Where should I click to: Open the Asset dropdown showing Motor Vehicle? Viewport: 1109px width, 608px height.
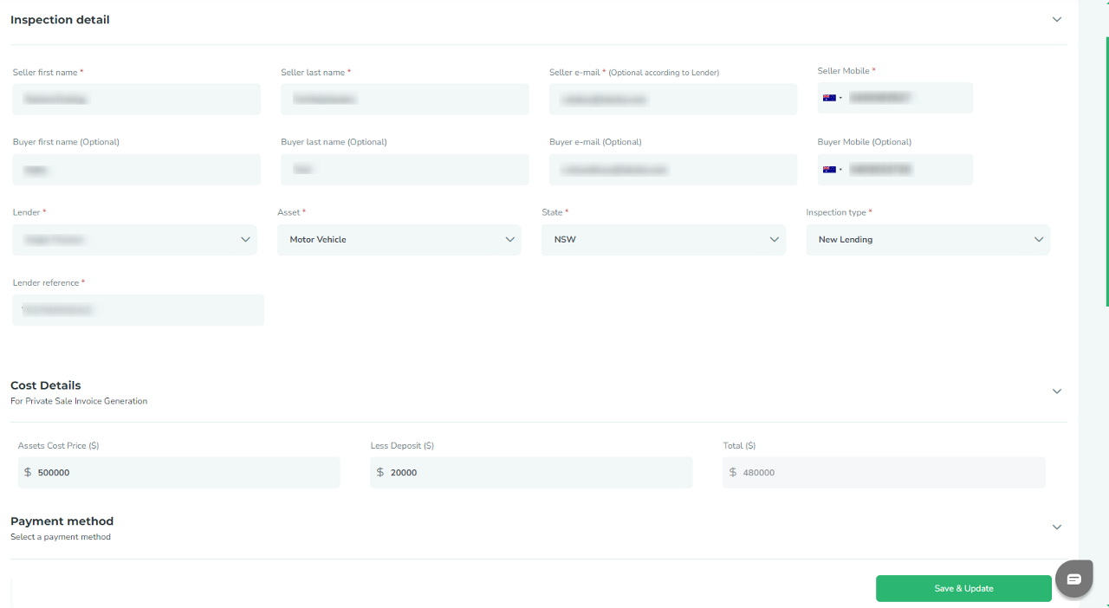tap(399, 240)
